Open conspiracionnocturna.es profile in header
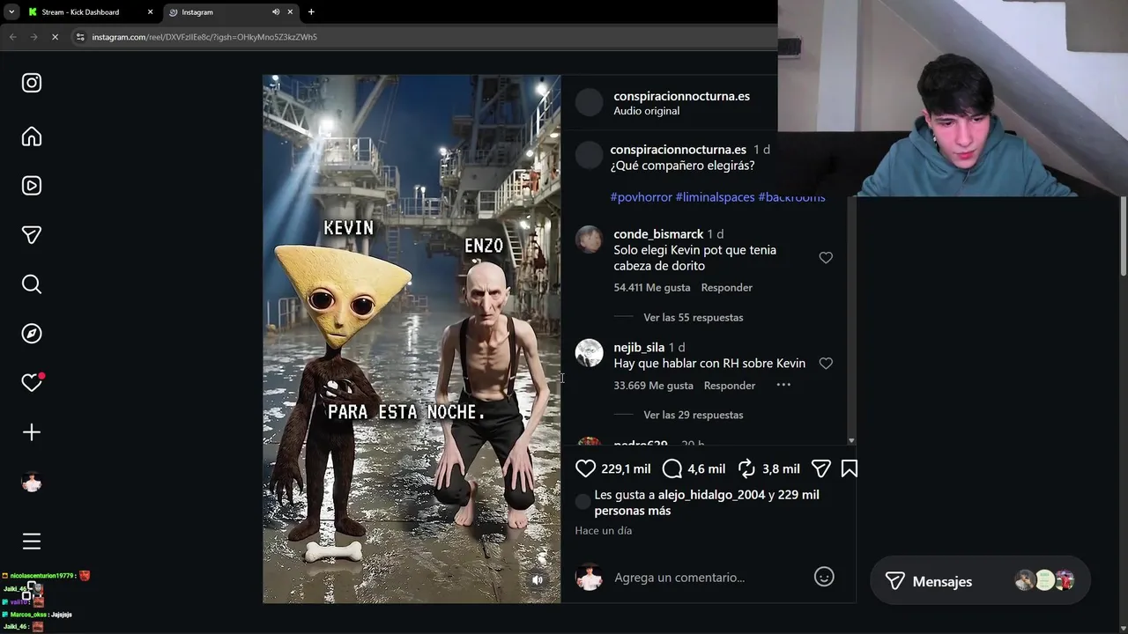Viewport: 1128px width, 634px height. [682, 96]
